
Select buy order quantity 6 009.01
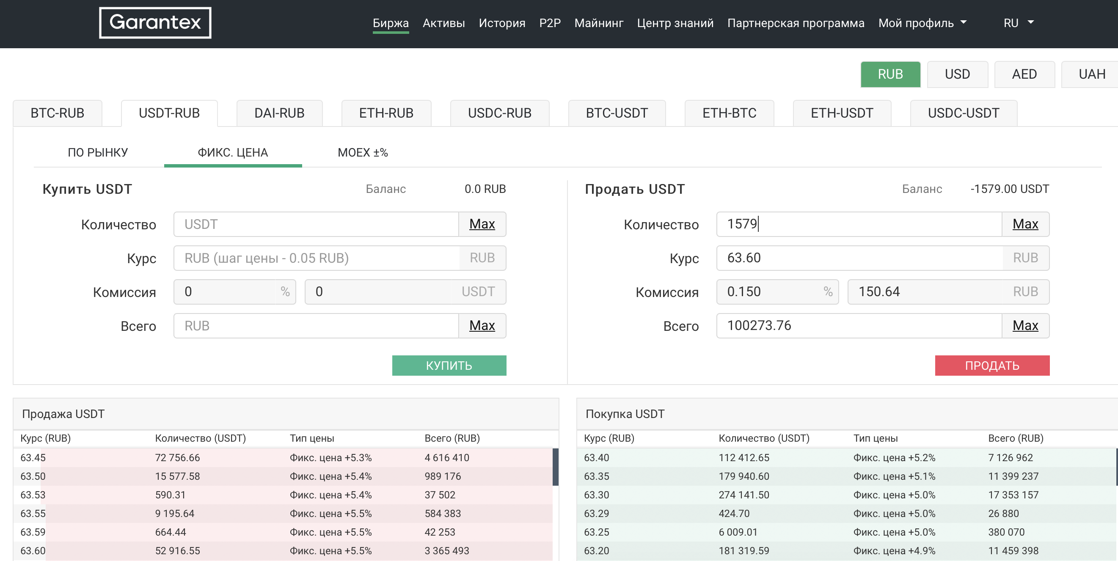739,532
